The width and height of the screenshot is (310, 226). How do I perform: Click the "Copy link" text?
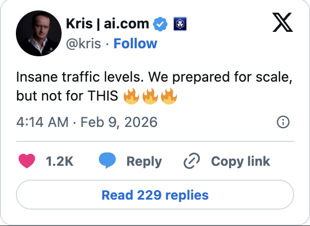[240, 161]
